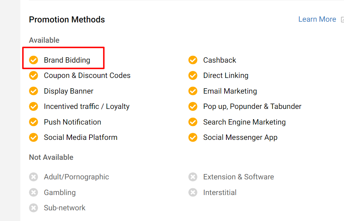Select the Search Engine Marketing label

244,122
